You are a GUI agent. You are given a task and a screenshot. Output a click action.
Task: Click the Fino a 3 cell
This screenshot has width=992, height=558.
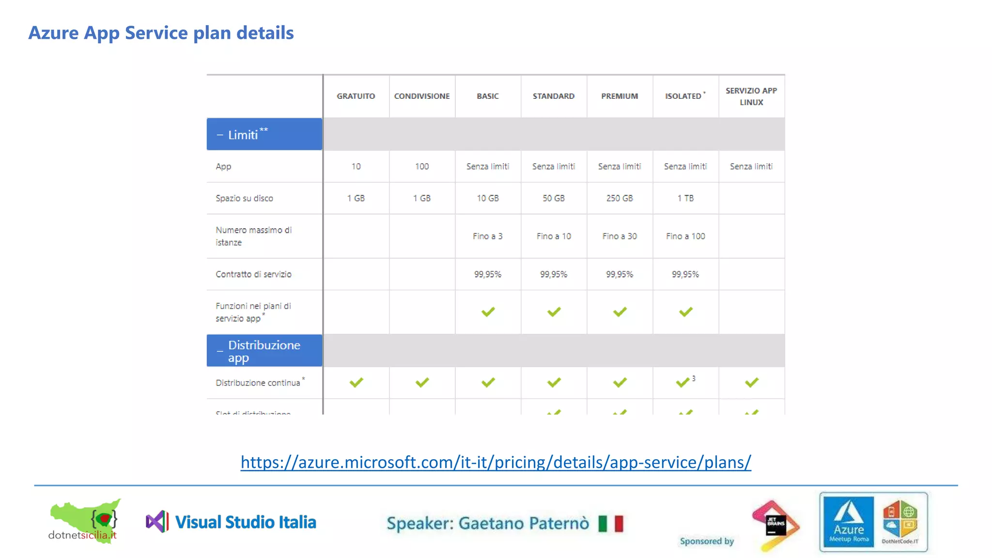488,236
